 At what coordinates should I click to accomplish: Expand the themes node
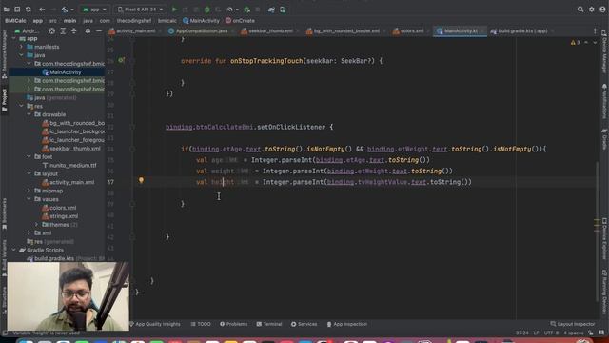click(x=37, y=225)
